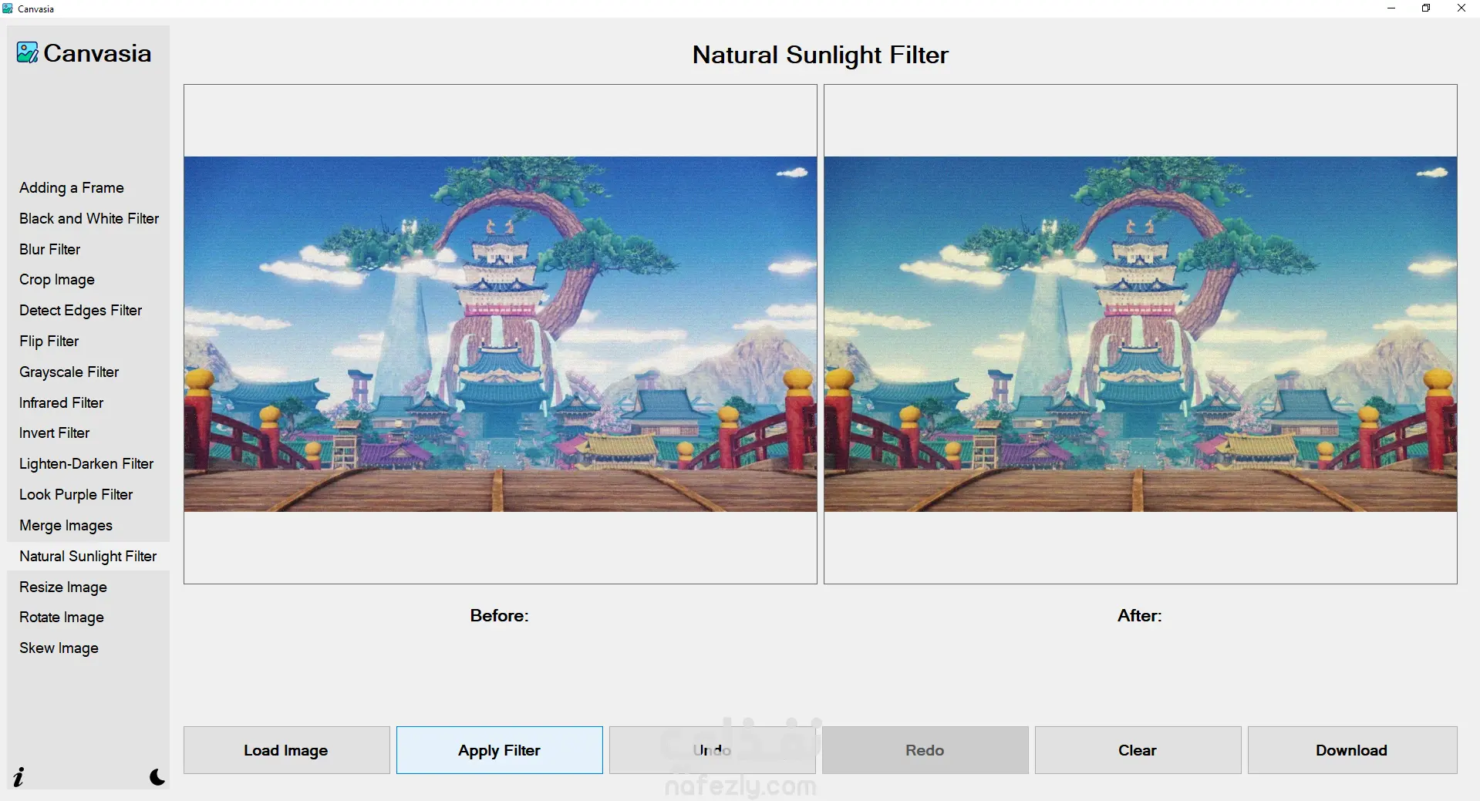Click the After image preview
Screen dimensions: 1480x801
(x=1141, y=334)
